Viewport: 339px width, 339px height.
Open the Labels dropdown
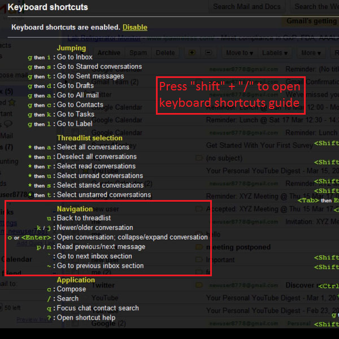point(275,53)
